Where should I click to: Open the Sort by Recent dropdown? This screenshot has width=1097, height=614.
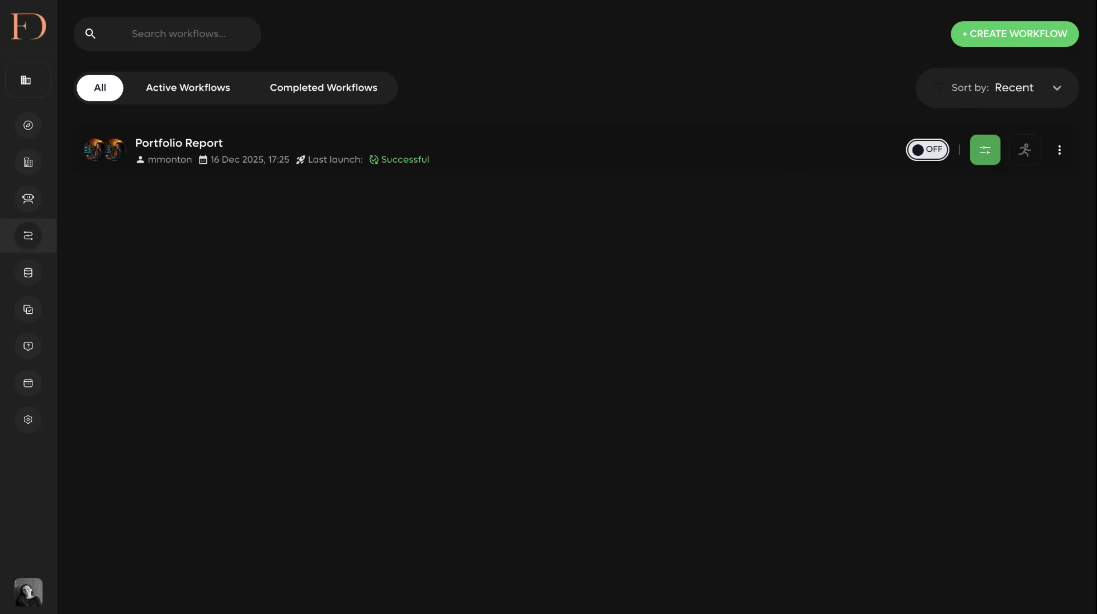[997, 88]
